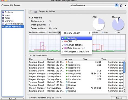
Task: Click the CPU pie chart
Action: pos(99,24)
